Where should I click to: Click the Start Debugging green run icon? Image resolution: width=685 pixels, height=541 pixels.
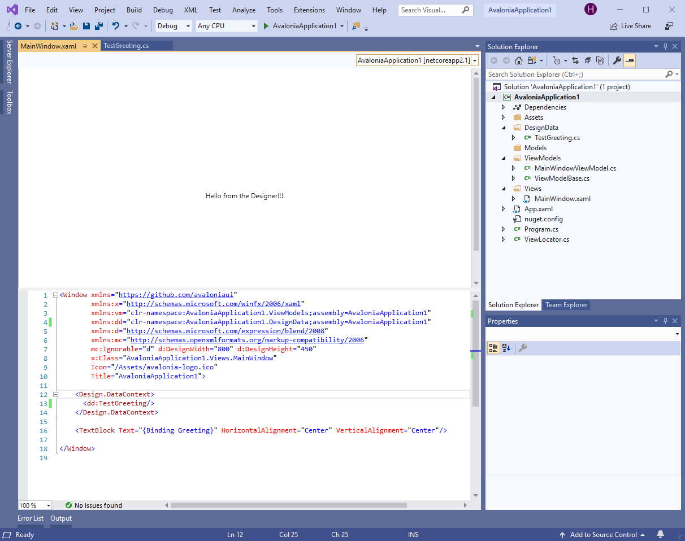[266, 25]
